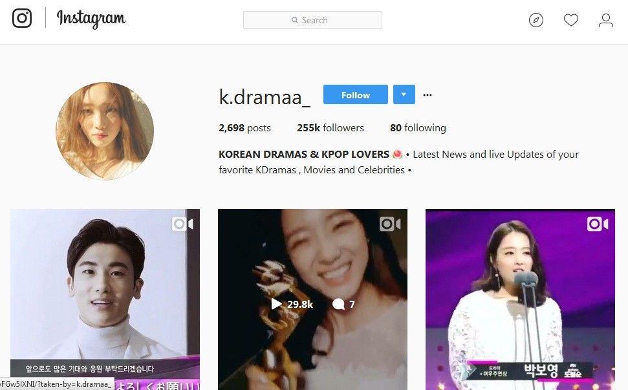This screenshot has width=628, height=390.
Task: Open the 80 following list
Action: tap(418, 127)
